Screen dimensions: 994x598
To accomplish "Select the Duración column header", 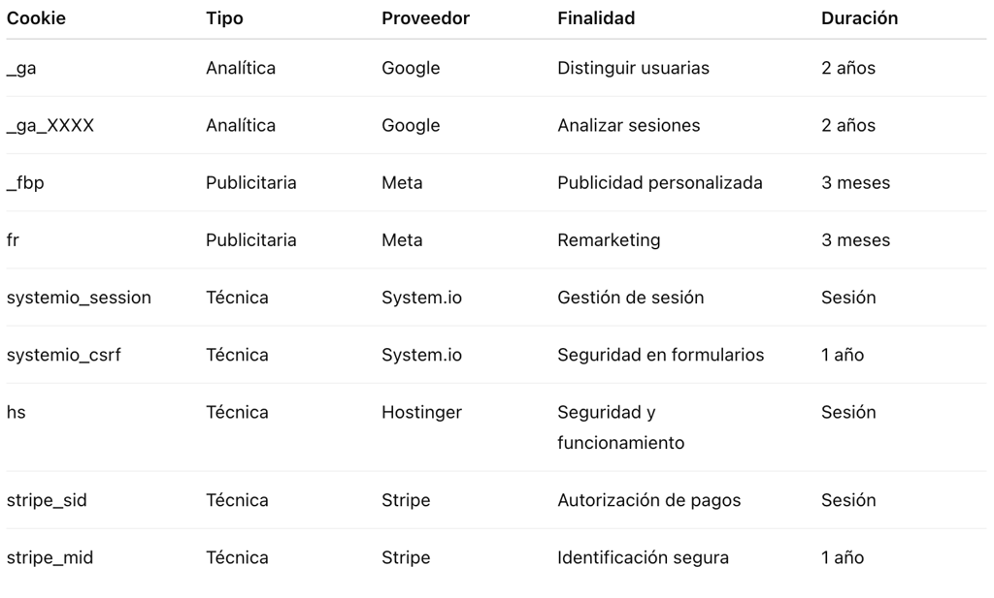I will [859, 18].
